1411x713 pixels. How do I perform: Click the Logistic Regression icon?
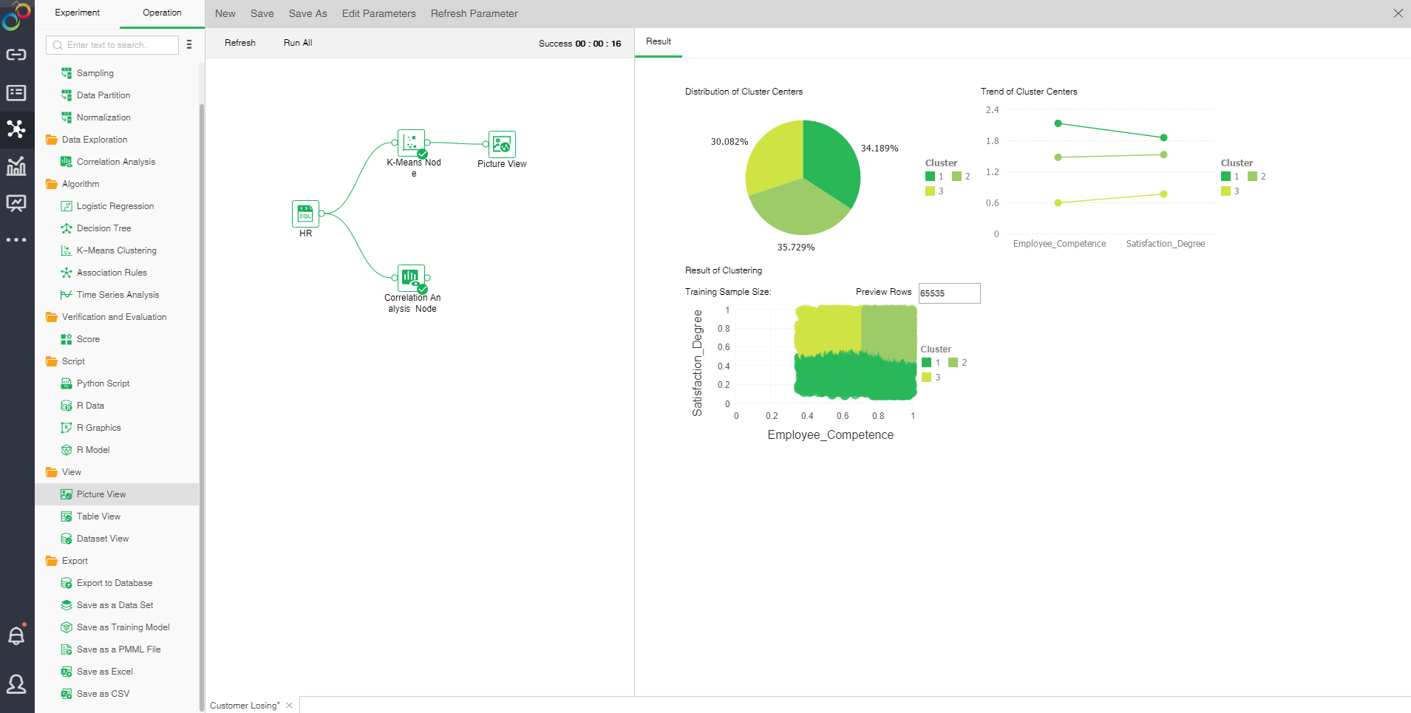67,206
